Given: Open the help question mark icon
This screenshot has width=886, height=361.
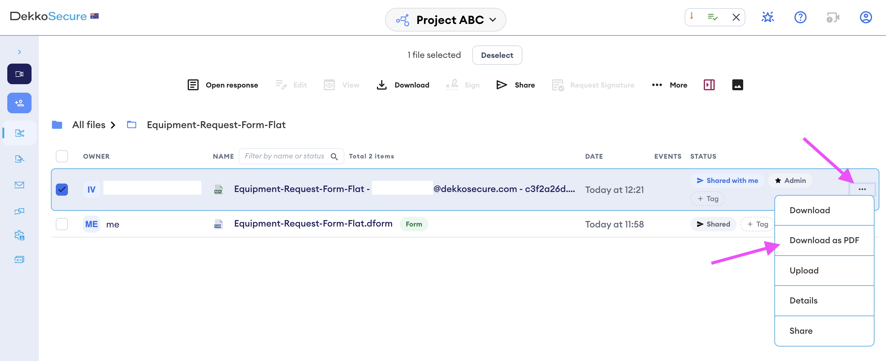Looking at the screenshot, I should click(800, 17).
